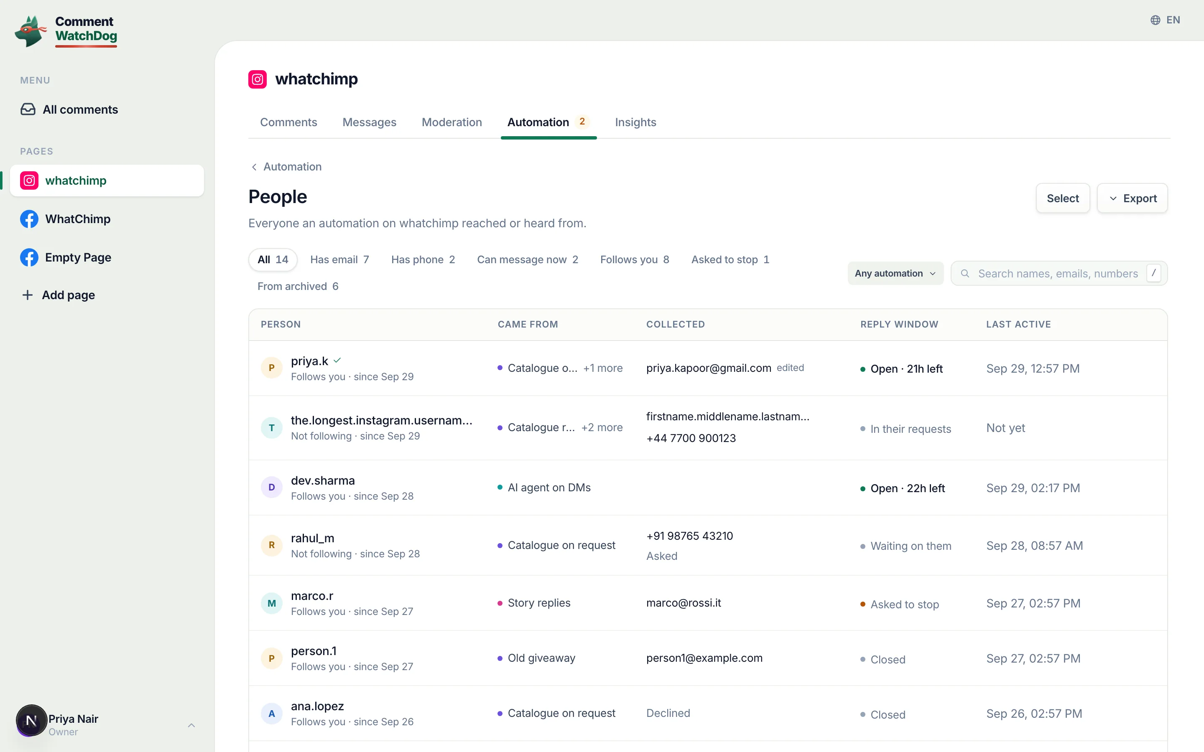Image resolution: width=1204 pixels, height=752 pixels.
Task: Click the whatchimp Instagram icon in sidebar
Action: (29, 180)
